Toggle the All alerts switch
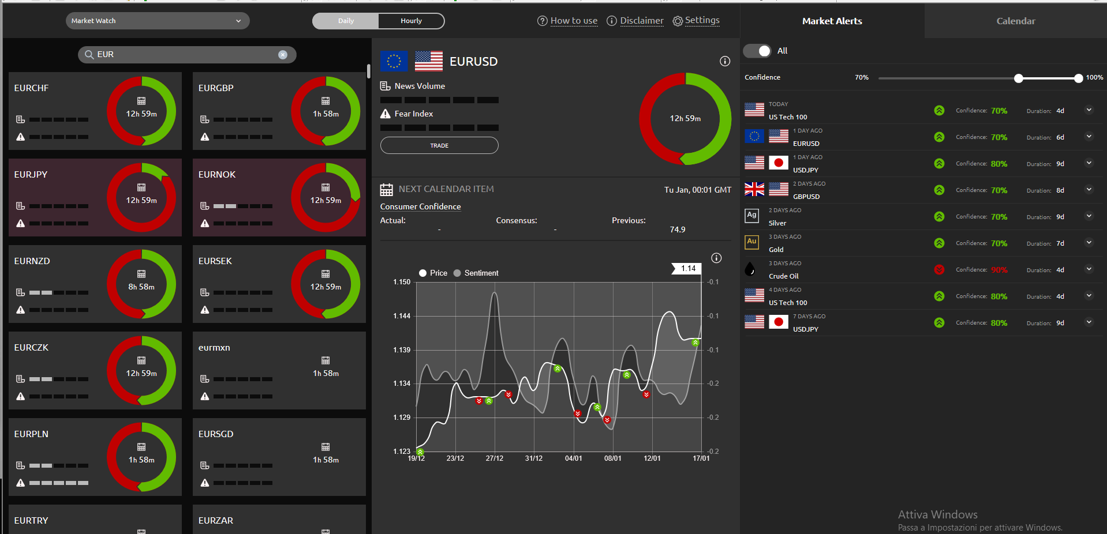The image size is (1107, 534). 757,51
